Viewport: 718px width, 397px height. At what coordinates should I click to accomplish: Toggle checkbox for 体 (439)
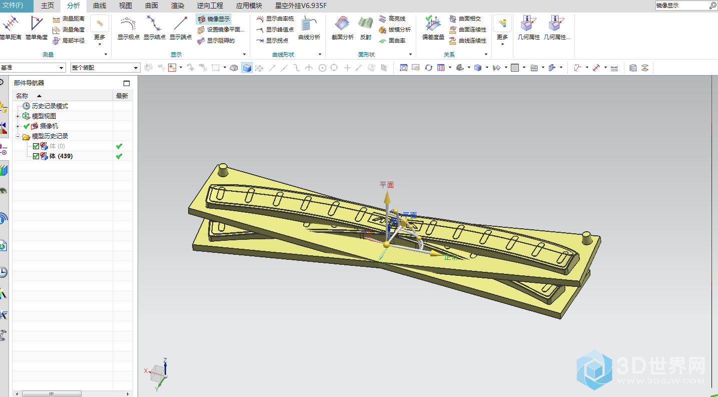coord(36,156)
